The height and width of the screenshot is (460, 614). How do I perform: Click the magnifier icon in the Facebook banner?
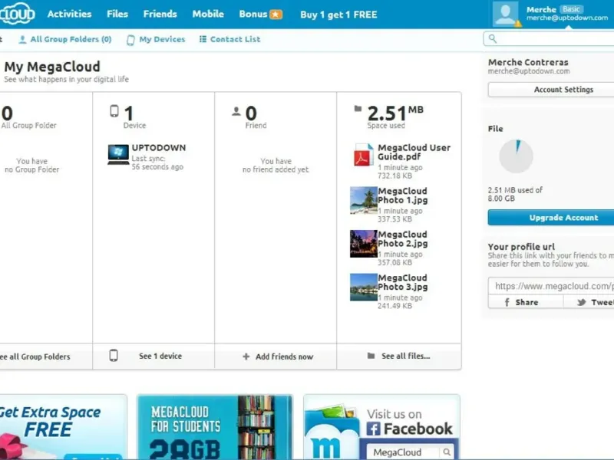point(447,452)
